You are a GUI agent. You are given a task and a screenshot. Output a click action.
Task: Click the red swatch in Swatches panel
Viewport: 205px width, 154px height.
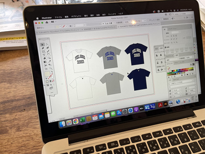point(174,71)
